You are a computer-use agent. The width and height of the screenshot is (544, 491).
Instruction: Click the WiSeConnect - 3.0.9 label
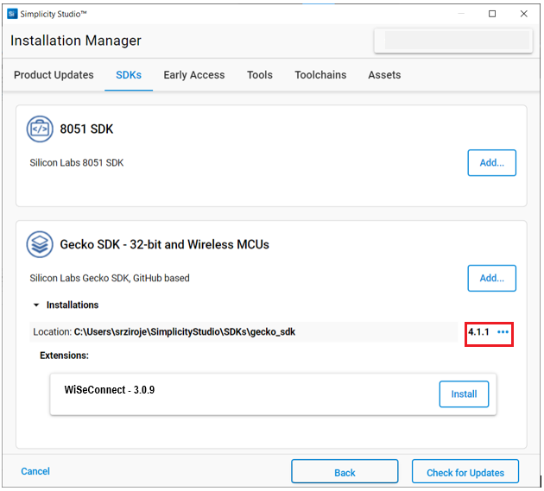point(110,390)
